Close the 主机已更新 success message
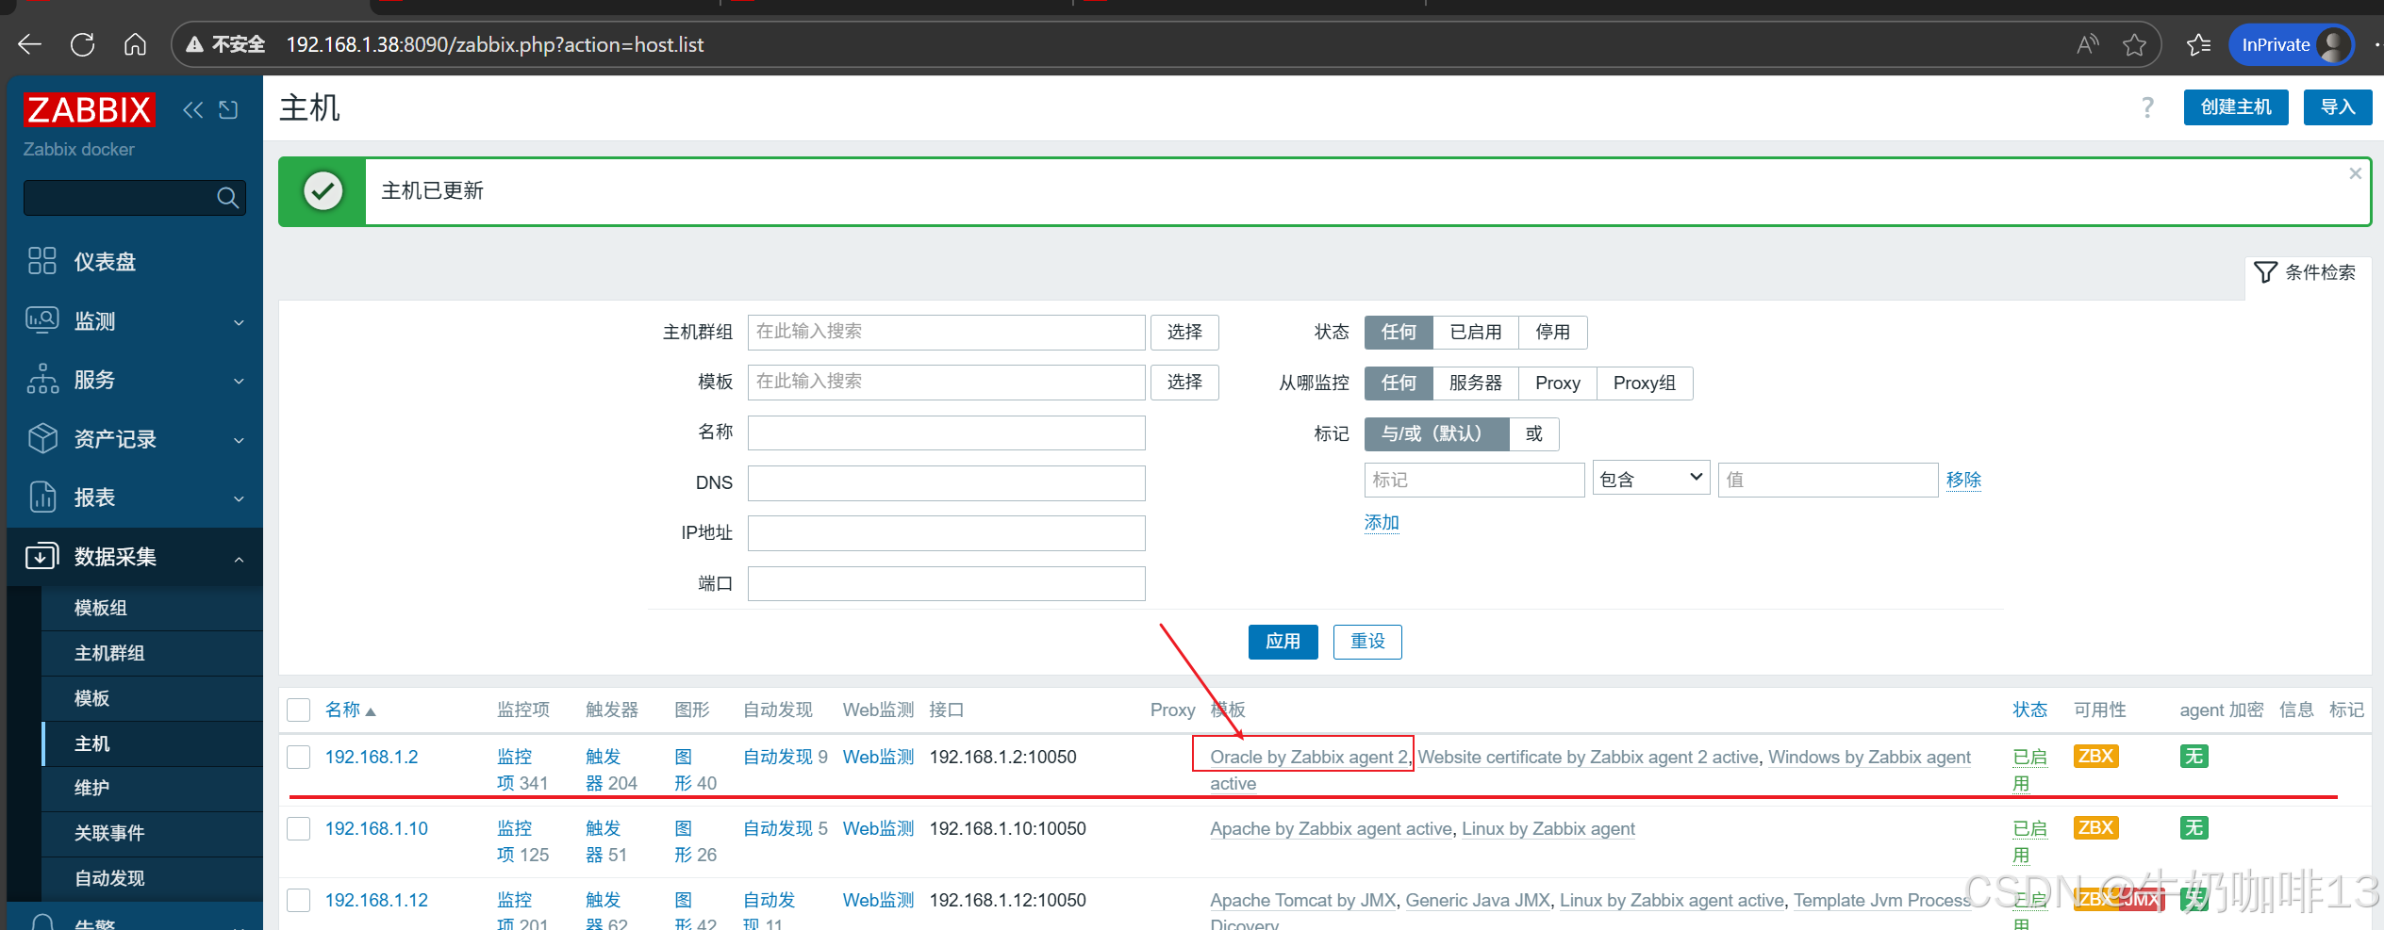2384x930 pixels. tap(2355, 173)
